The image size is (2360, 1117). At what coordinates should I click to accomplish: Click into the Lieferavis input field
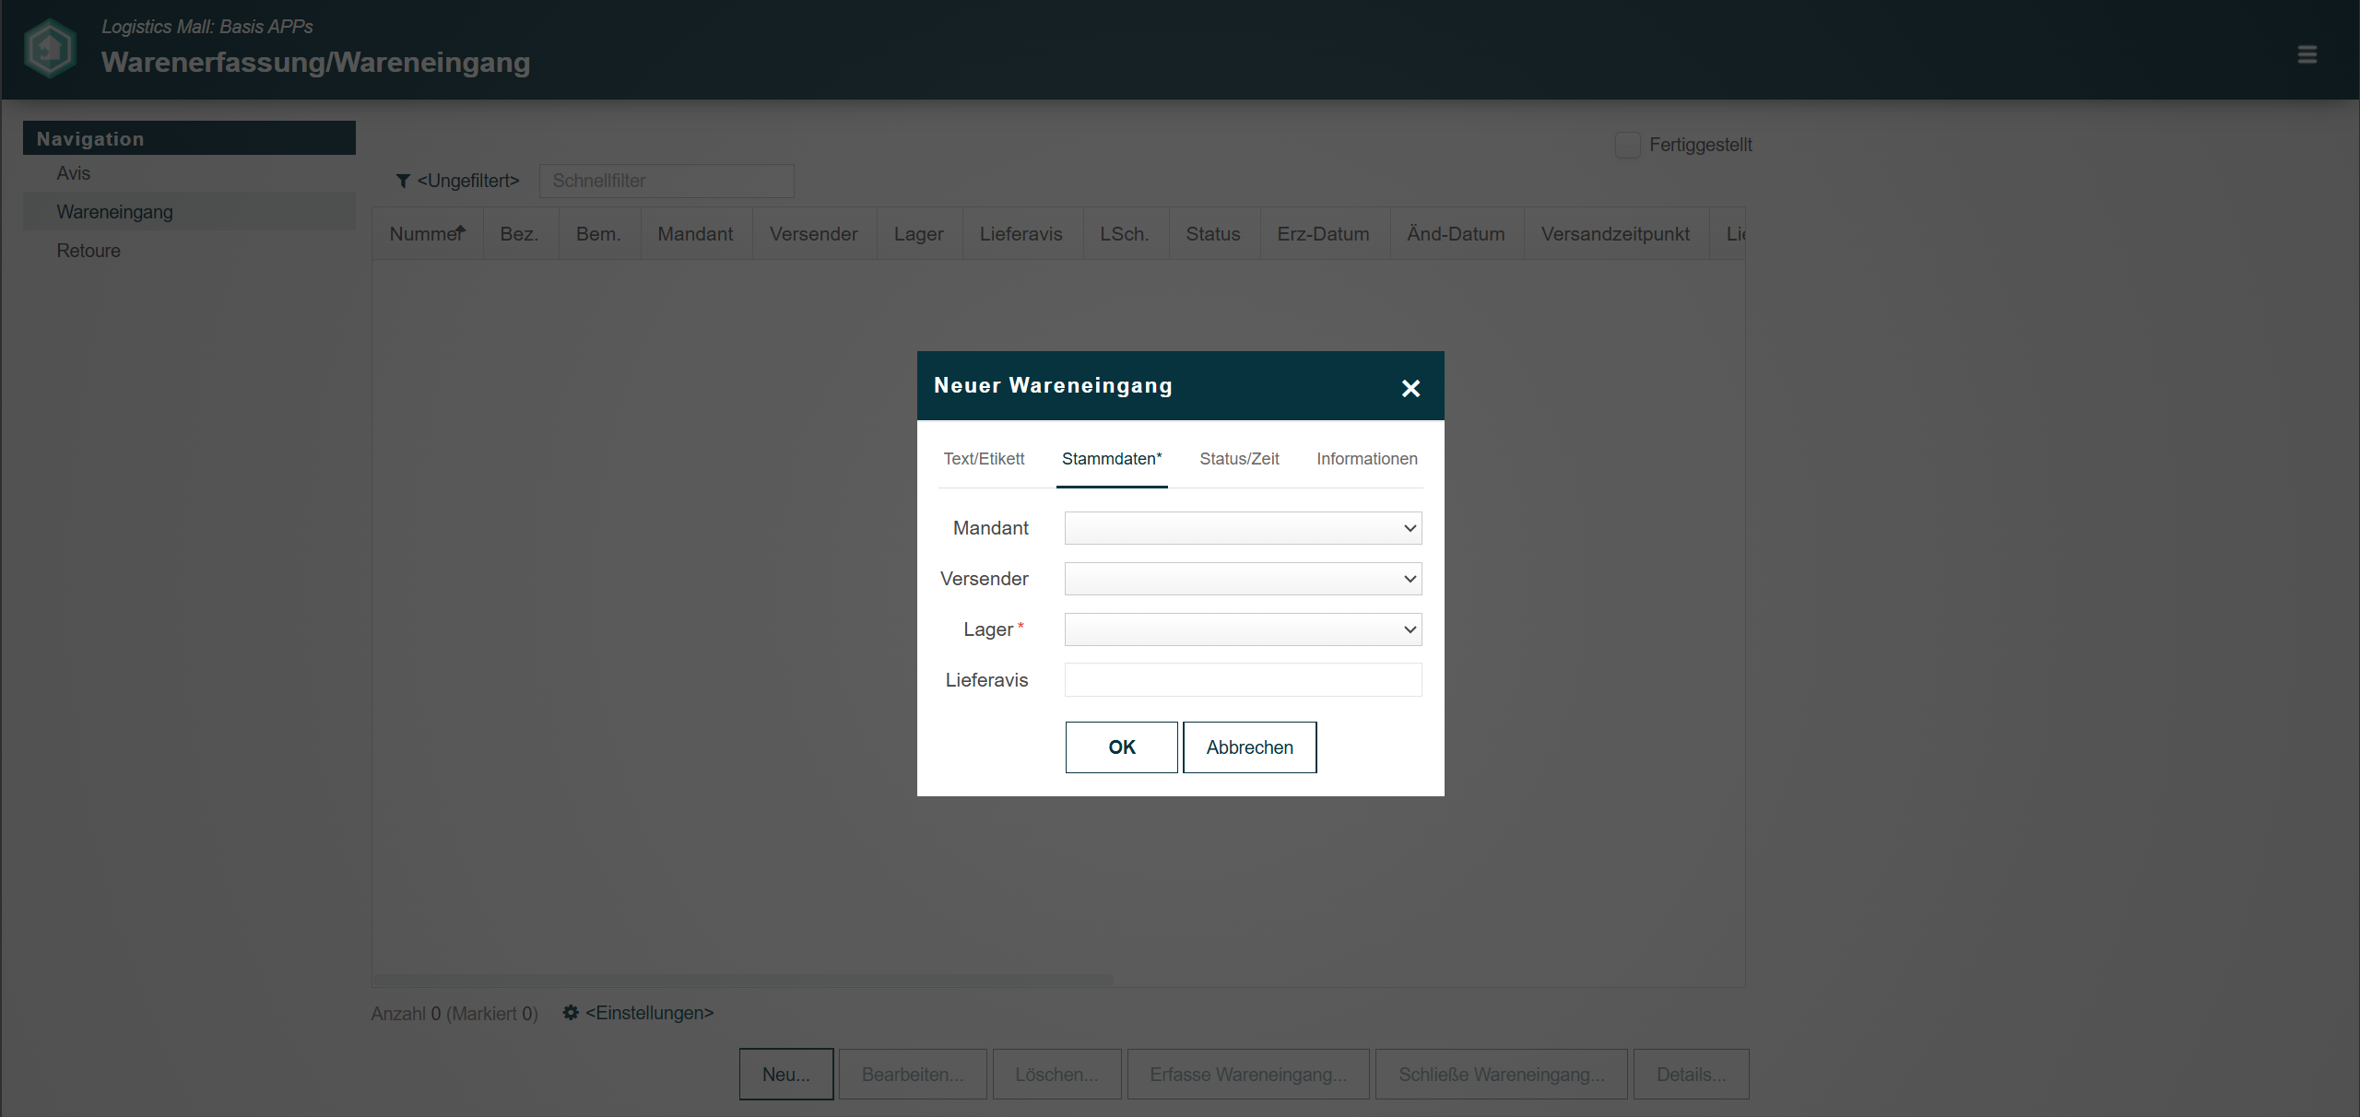point(1243,680)
